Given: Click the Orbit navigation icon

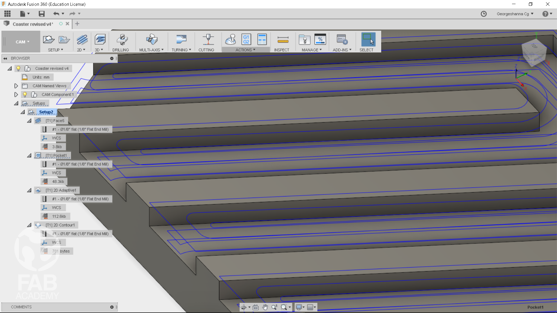Looking at the screenshot, I should coord(243,307).
